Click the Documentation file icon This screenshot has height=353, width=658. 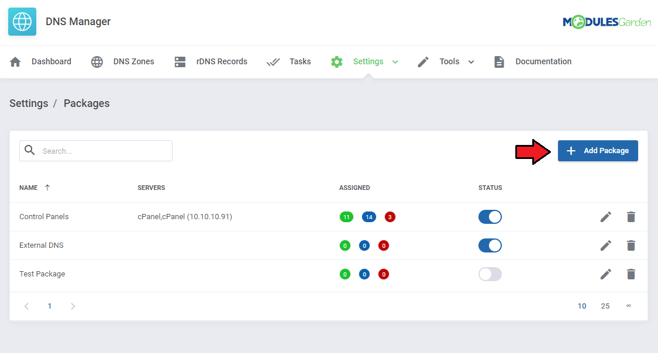click(x=499, y=61)
